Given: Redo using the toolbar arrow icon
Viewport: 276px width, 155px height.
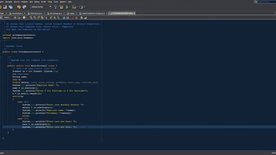Looking at the screenshot, I should pos(25,7).
